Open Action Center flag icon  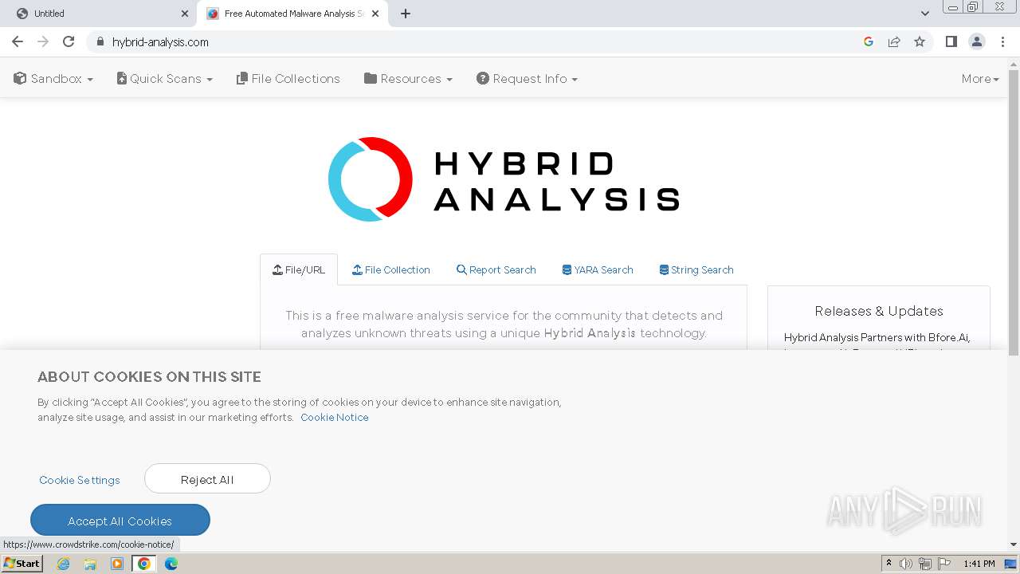944,564
